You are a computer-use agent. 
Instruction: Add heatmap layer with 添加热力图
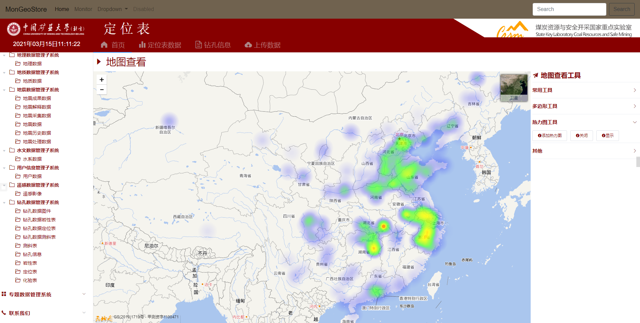[x=550, y=136]
